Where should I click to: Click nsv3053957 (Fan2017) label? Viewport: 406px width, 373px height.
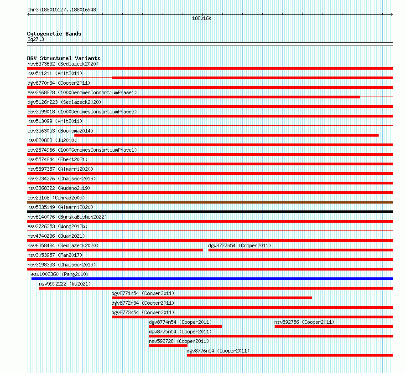click(x=55, y=255)
